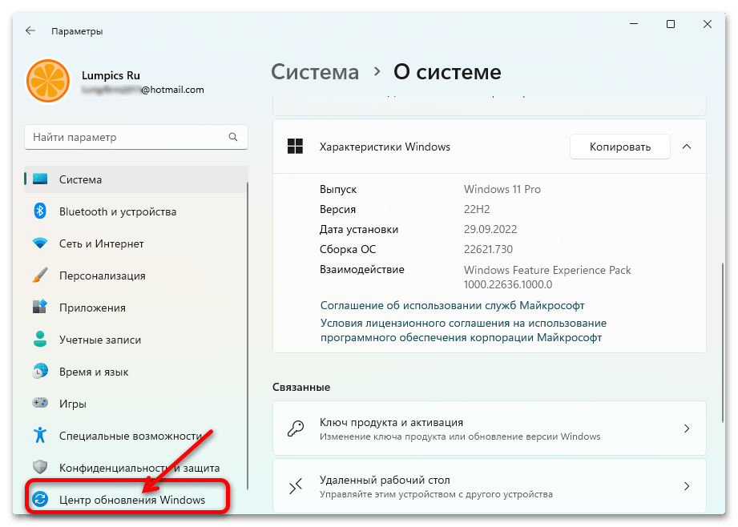The height and width of the screenshot is (527, 738).
Task: Click the Wi-Fi network icon
Action: pyautogui.click(x=40, y=243)
